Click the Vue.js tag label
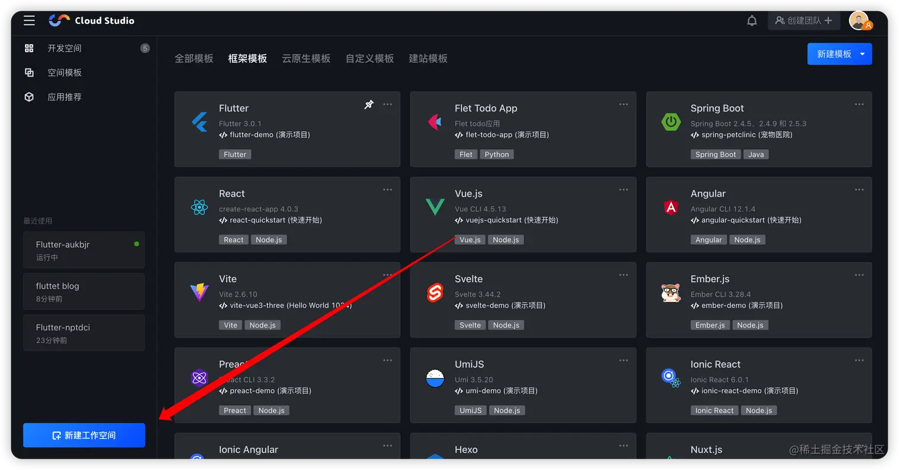Image resolution: width=899 pixels, height=470 pixels. coord(470,240)
